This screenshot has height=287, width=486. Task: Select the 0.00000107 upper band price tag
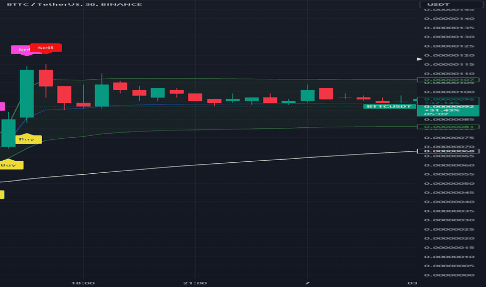(x=448, y=80)
